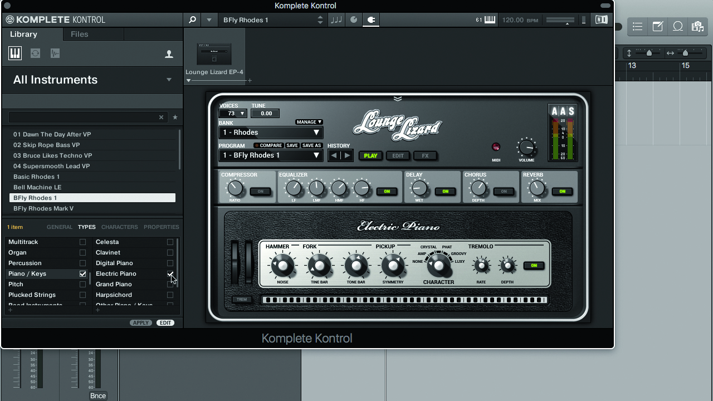Click the AAS logo meter panel
Image resolution: width=713 pixels, height=401 pixels.
click(562, 133)
